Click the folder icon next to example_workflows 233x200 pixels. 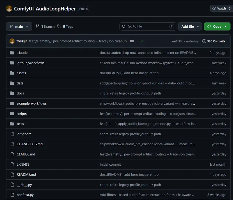pyautogui.click(x=12, y=103)
